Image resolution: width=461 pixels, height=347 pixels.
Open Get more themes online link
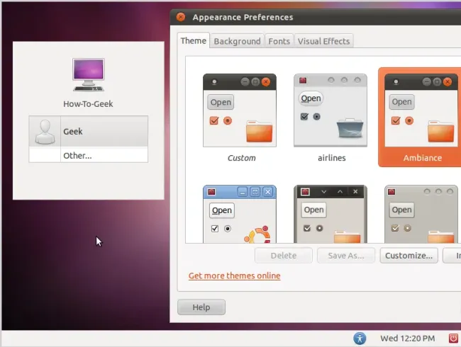[234, 275]
